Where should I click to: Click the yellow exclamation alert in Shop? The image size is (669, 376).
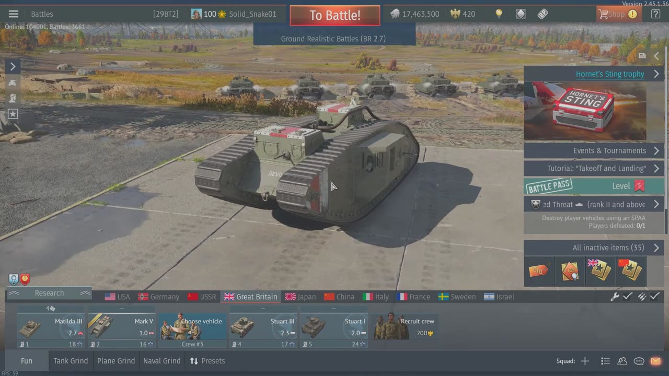(632, 14)
